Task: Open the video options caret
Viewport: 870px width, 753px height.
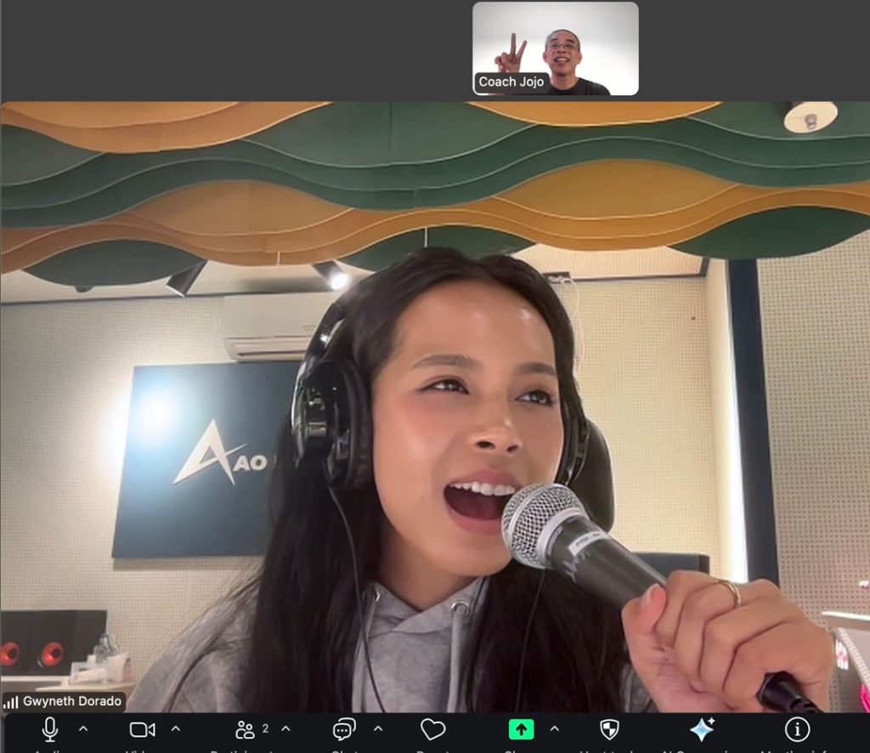Action: coord(176,728)
